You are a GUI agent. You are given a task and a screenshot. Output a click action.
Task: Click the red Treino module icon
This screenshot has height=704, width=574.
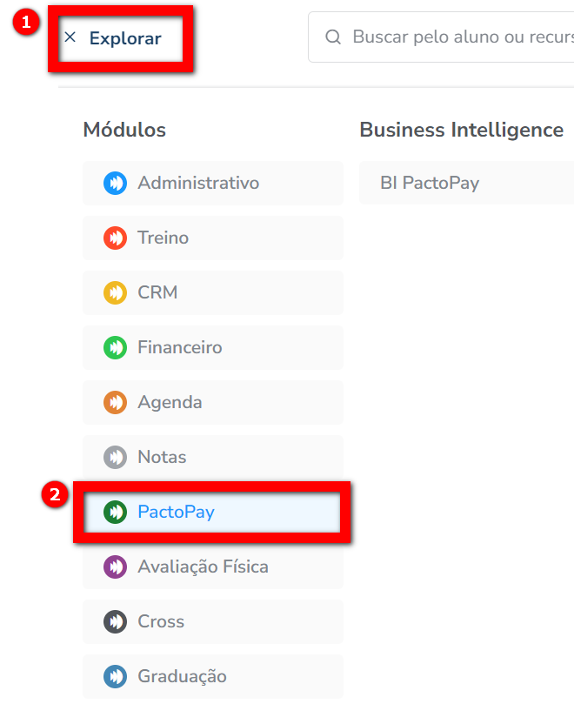(115, 238)
